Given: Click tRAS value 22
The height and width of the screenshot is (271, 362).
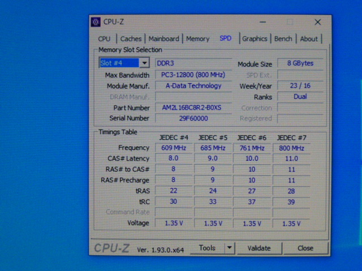Looking at the screenshot, I should (x=174, y=191).
